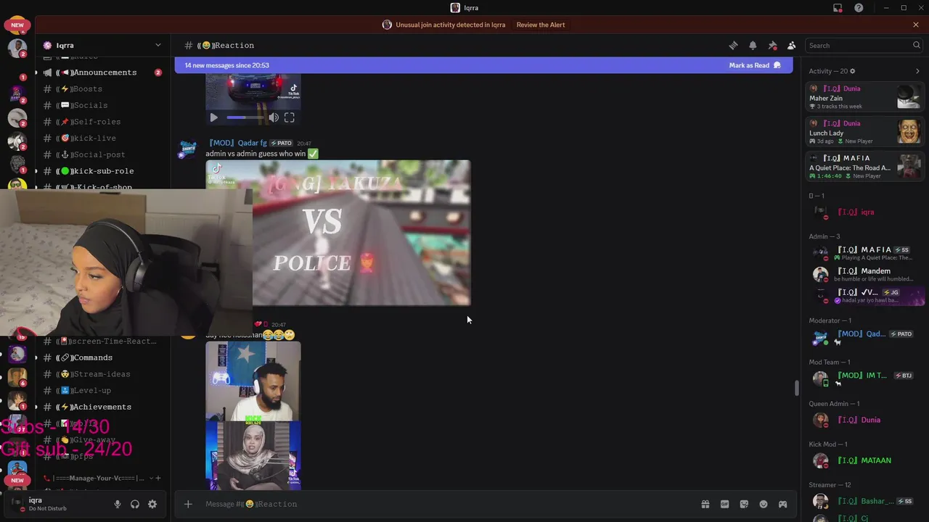Show pinned messages
The image size is (929, 522).
(772, 45)
